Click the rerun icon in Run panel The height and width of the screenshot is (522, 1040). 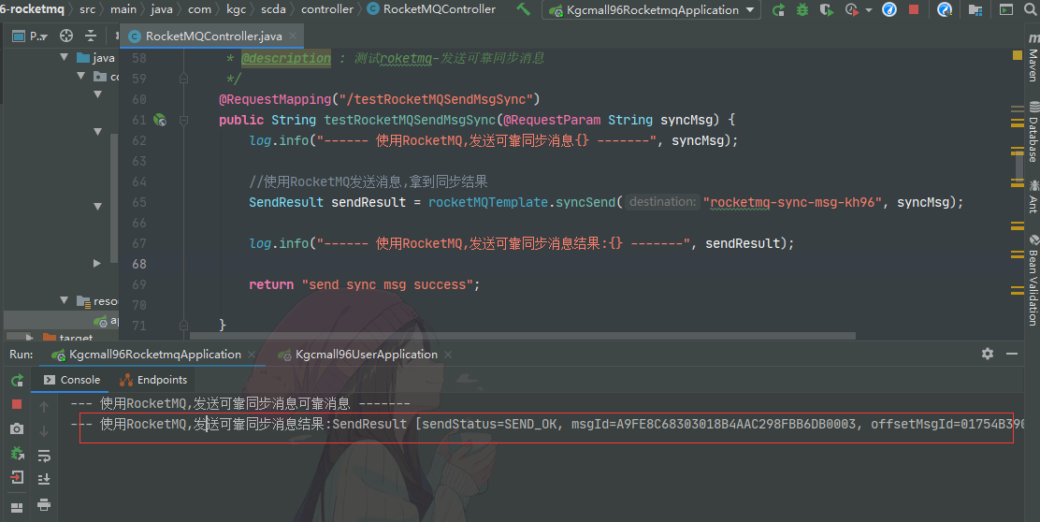coord(17,380)
